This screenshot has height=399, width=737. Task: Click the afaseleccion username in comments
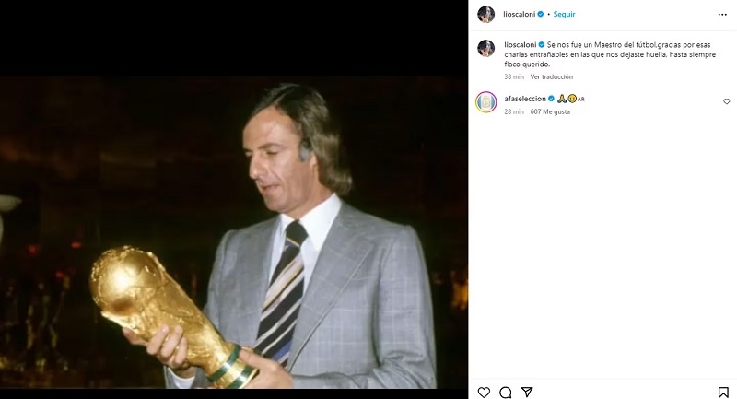click(x=525, y=98)
